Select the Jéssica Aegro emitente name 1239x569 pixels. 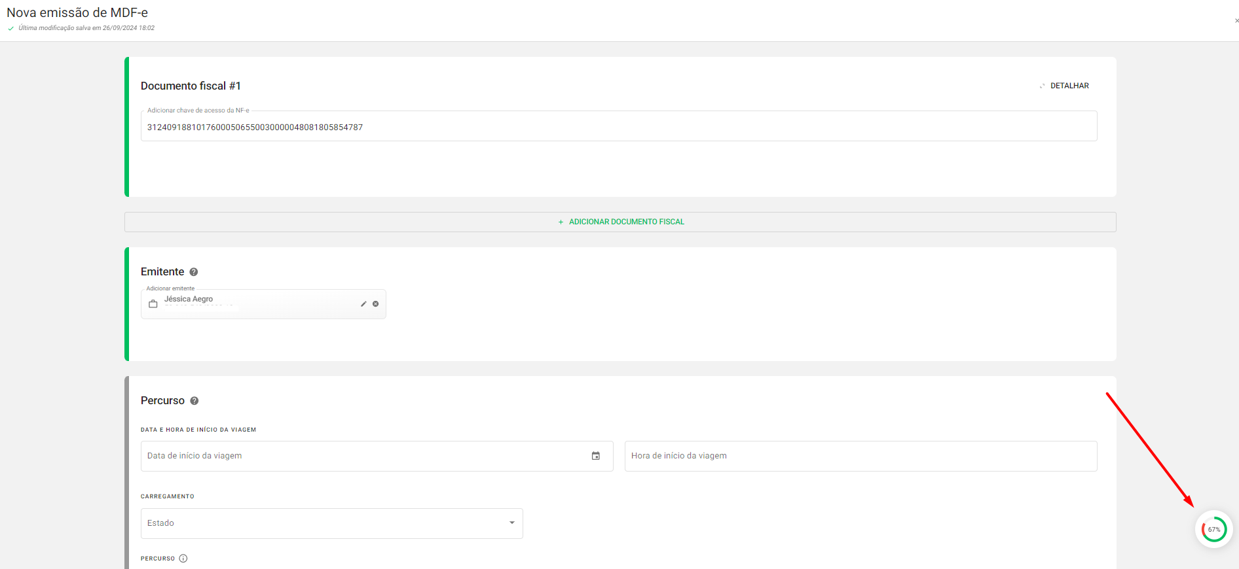point(189,299)
